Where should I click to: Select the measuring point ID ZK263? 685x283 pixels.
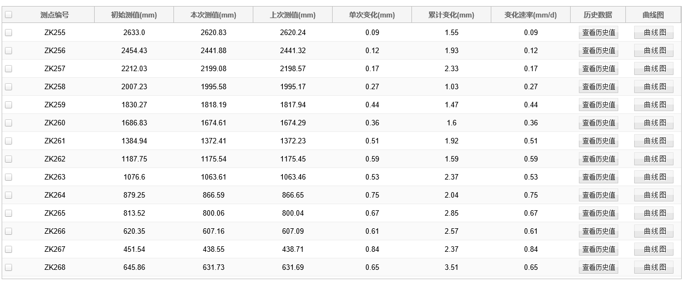click(55, 177)
